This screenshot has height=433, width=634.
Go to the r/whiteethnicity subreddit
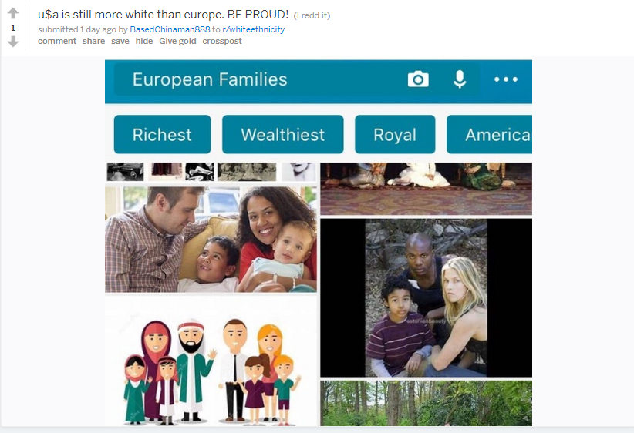click(254, 29)
